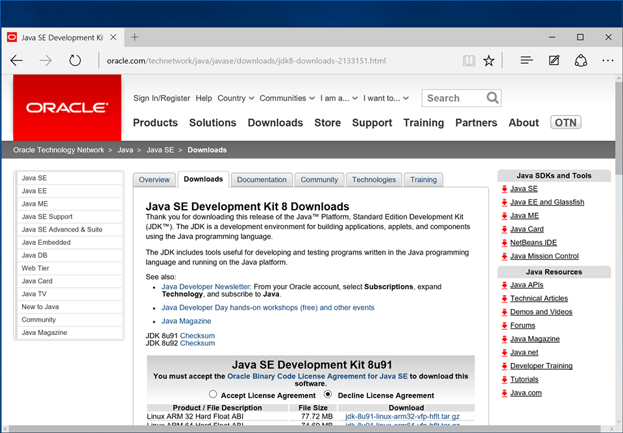
Task: Select Decline License Agreement radio button
Action: [x=328, y=394]
